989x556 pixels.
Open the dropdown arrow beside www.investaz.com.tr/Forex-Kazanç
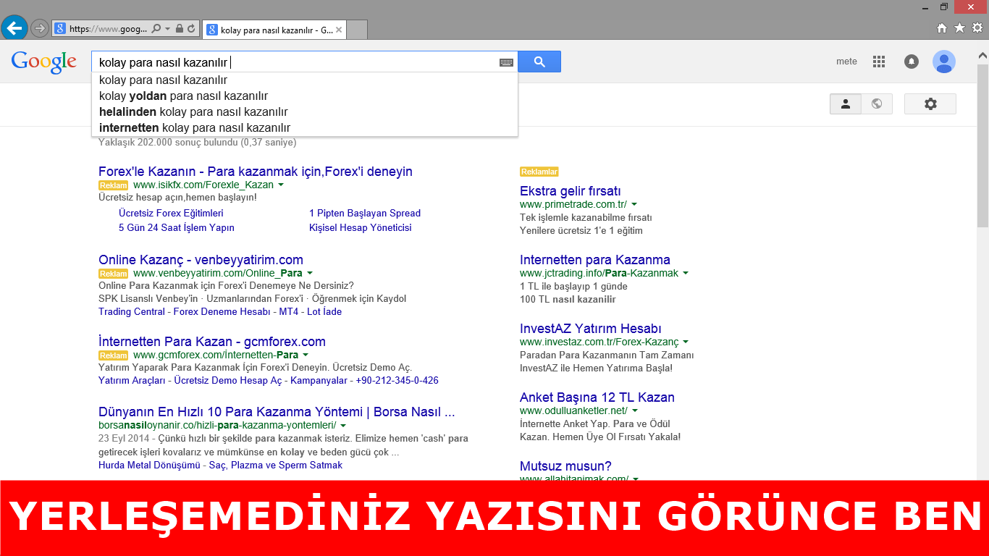coord(686,342)
